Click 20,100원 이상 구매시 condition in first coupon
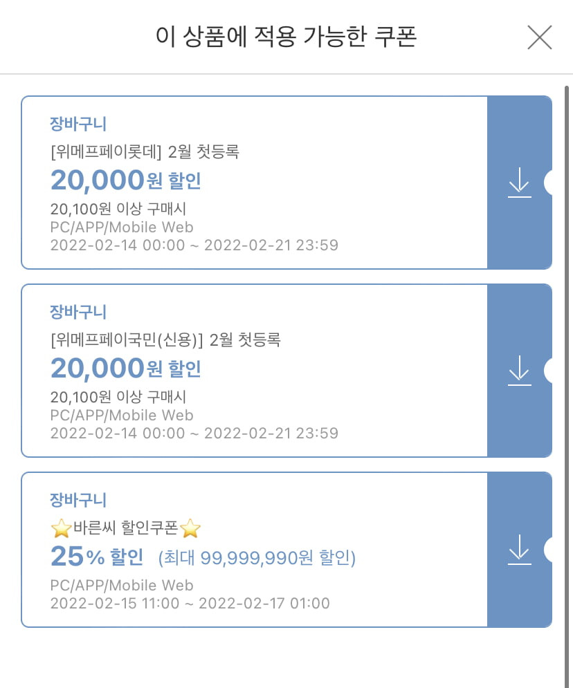The width and height of the screenshot is (573, 688). tap(118, 209)
